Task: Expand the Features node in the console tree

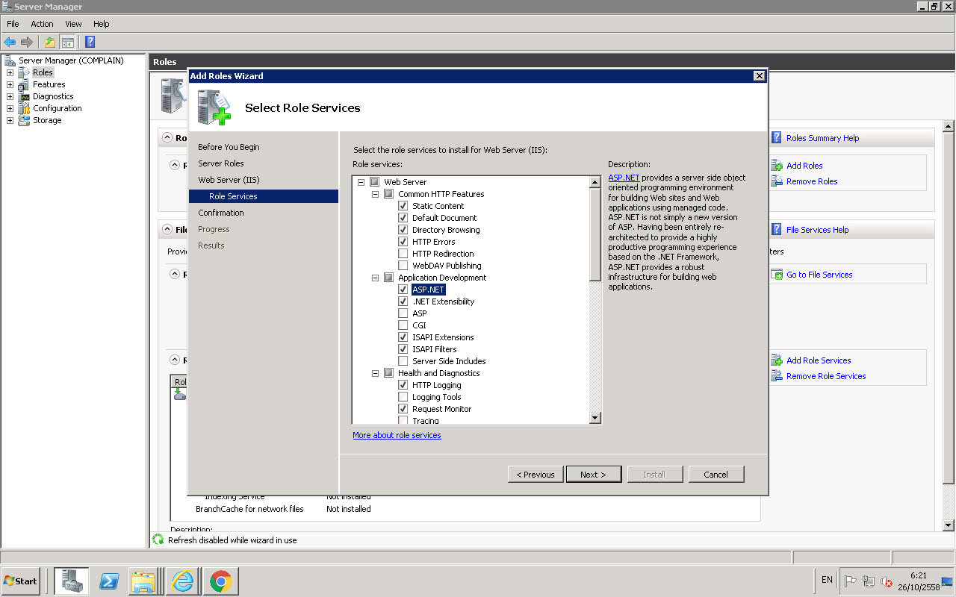Action: 10,84
